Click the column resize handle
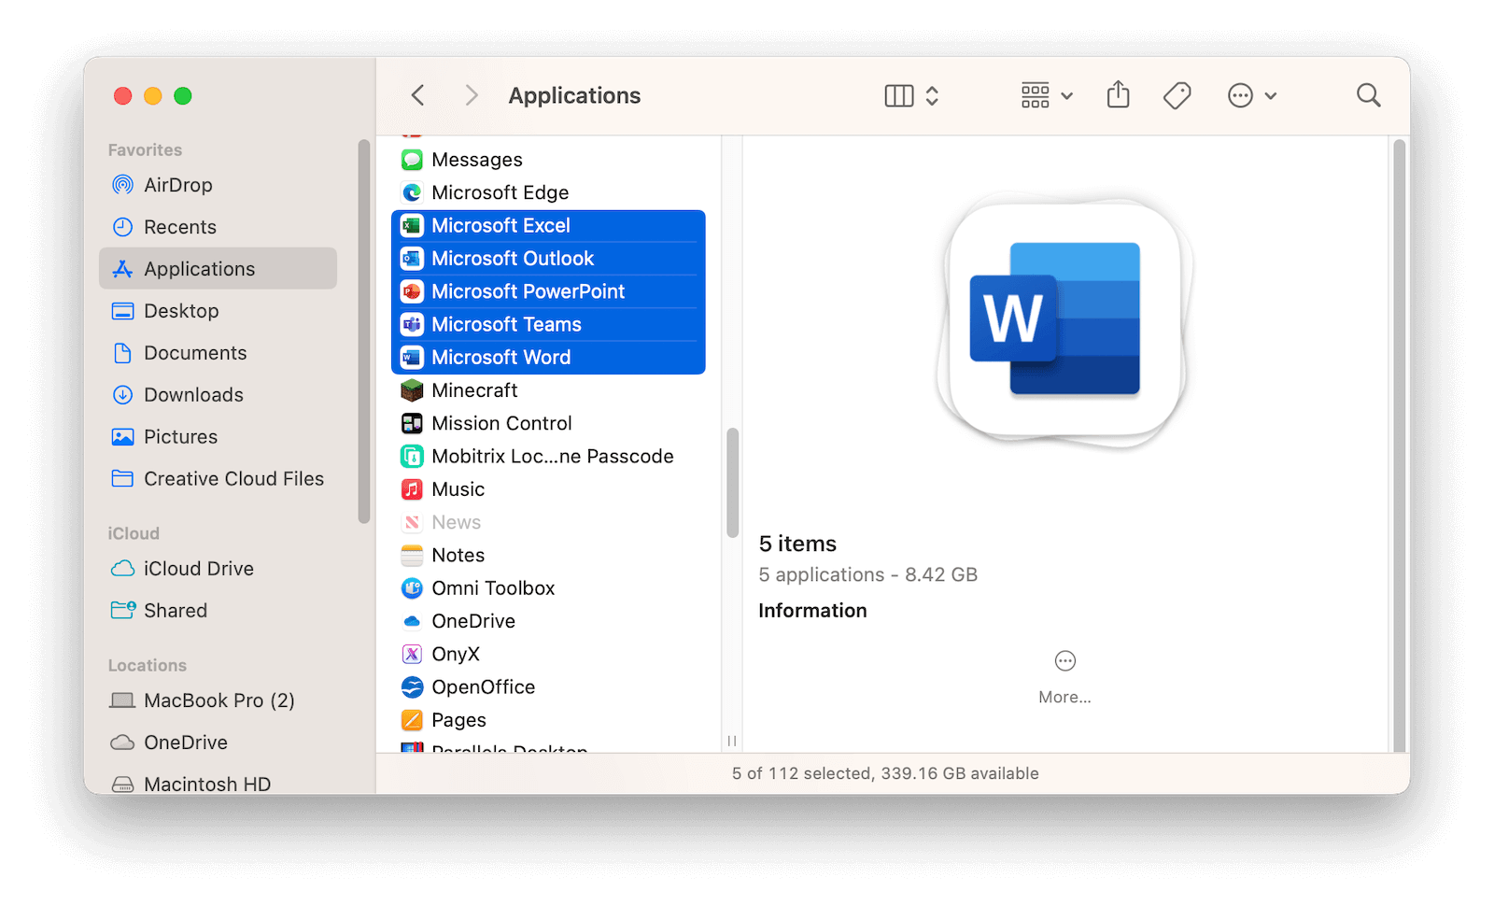The height and width of the screenshot is (905, 1494). pyautogui.click(x=732, y=741)
